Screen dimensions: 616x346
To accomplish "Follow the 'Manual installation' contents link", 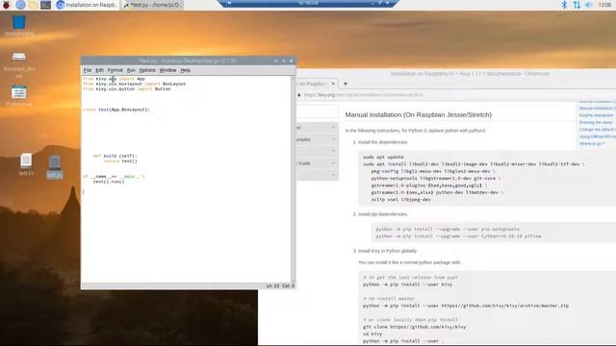I will [x=598, y=109].
